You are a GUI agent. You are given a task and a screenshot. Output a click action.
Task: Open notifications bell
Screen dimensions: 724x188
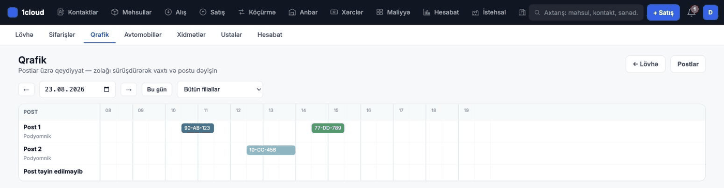click(691, 12)
